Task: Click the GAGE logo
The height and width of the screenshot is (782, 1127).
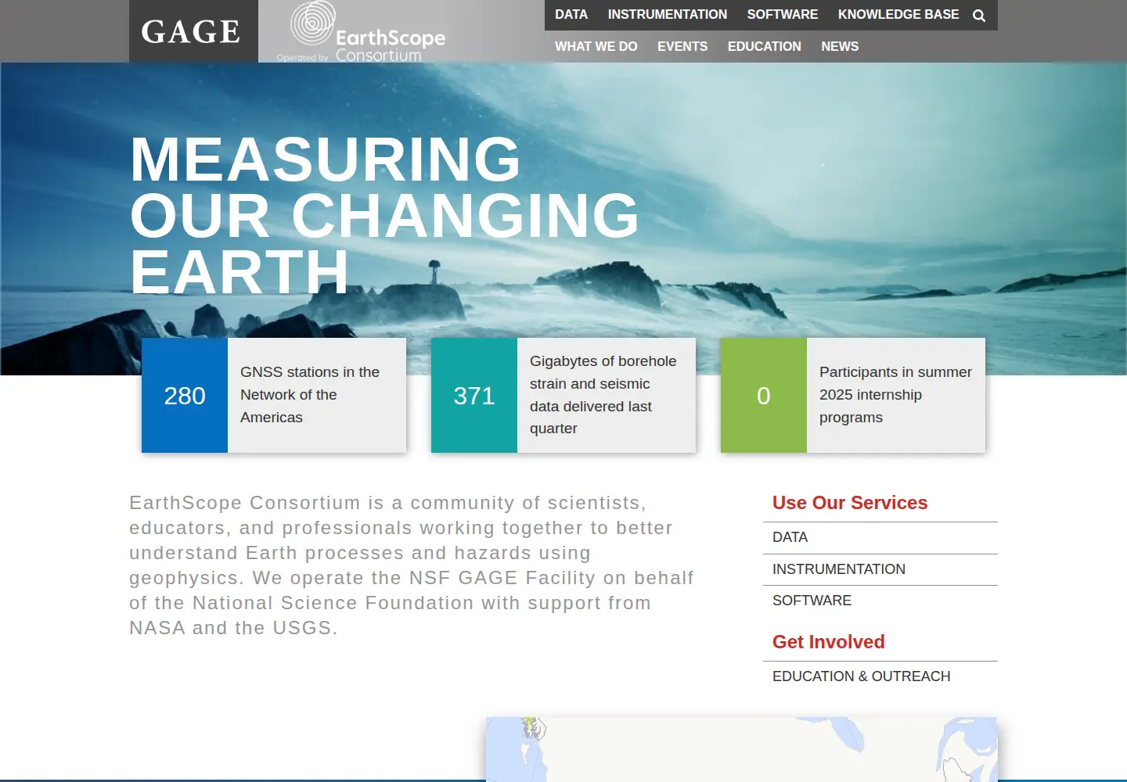Action: point(193,31)
